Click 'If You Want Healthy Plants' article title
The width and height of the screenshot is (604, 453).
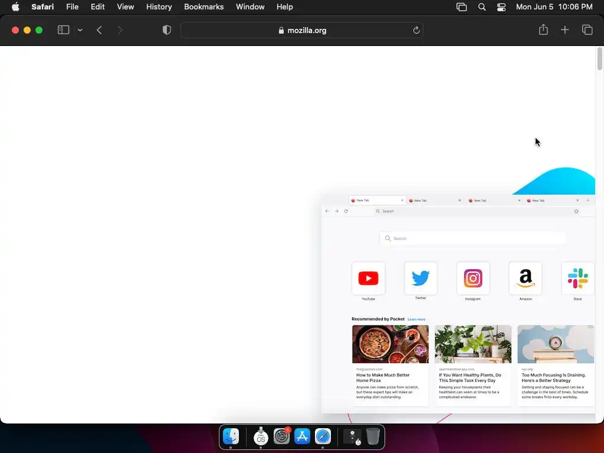click(x=470, y=377)
